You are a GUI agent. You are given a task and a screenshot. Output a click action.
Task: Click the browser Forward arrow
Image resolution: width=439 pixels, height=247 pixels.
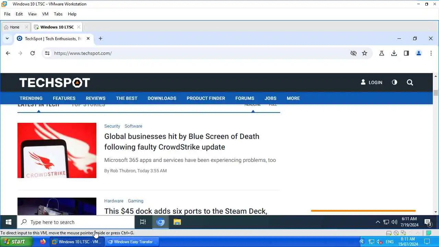(x=20, y=53)
